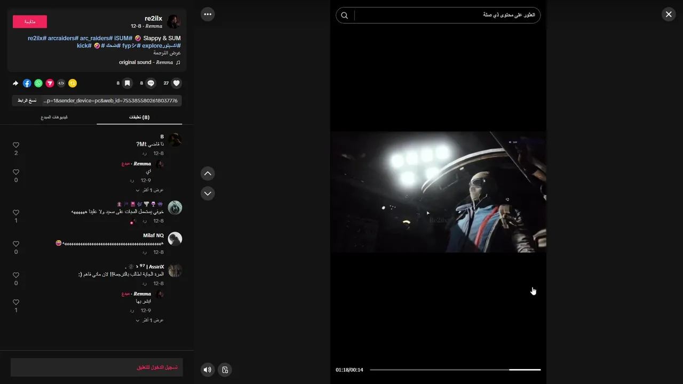Mute the video with the speaker icon

(x=208, y=370)
